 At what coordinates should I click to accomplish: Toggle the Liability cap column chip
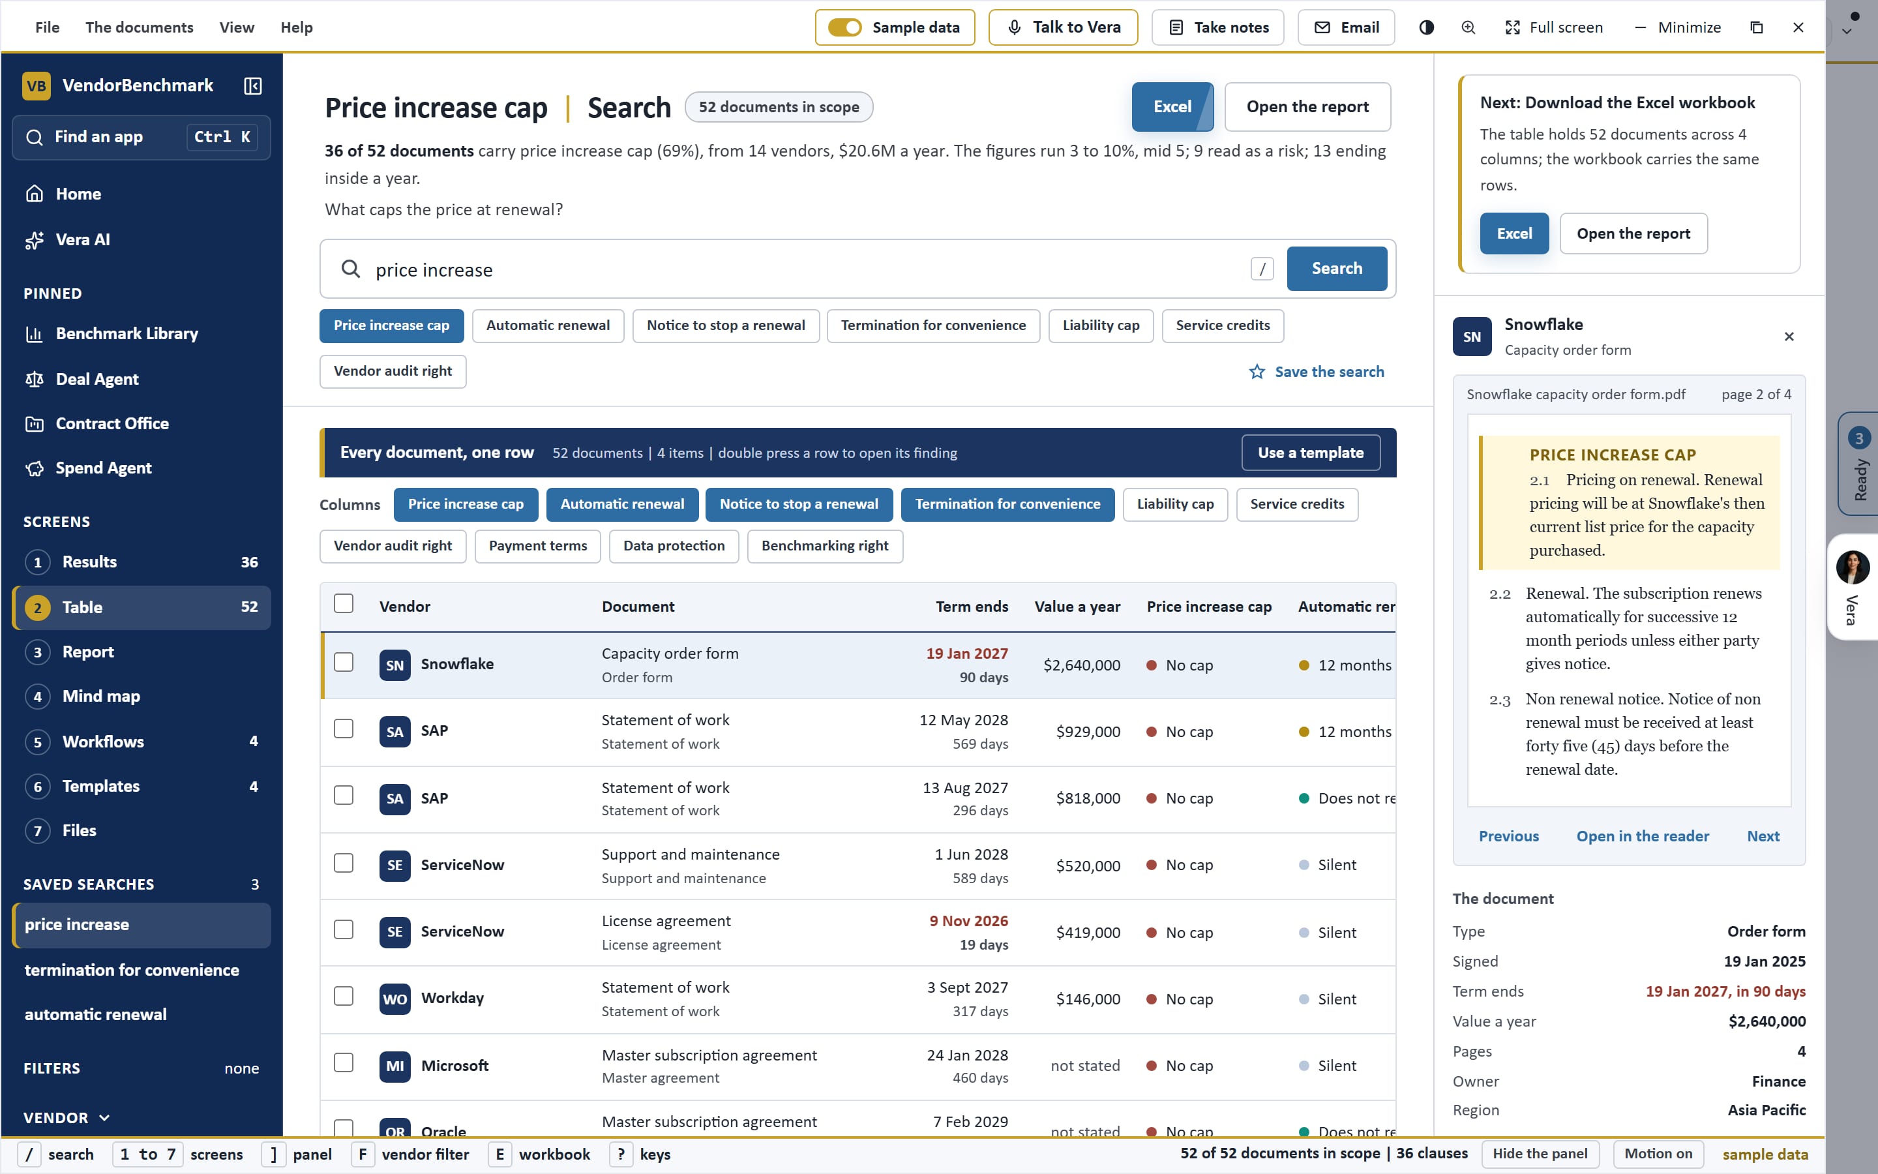coord(1175,504)
